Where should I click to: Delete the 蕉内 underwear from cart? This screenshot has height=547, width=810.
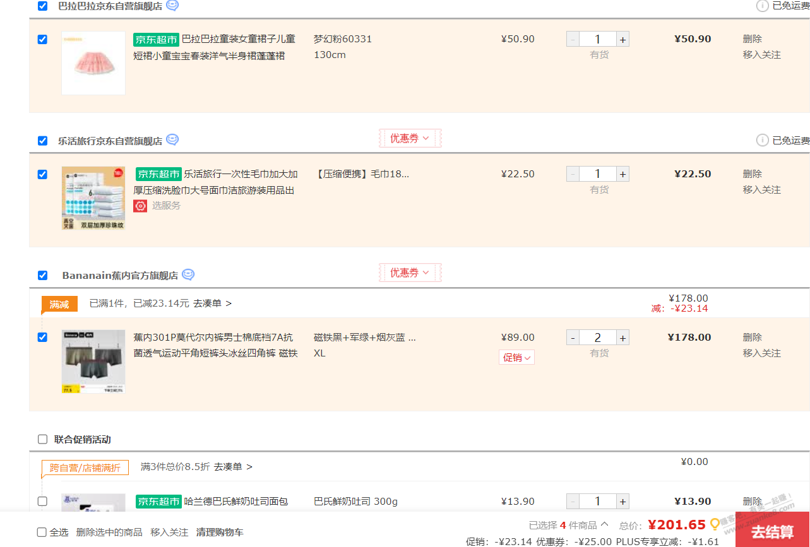point(753,338)
